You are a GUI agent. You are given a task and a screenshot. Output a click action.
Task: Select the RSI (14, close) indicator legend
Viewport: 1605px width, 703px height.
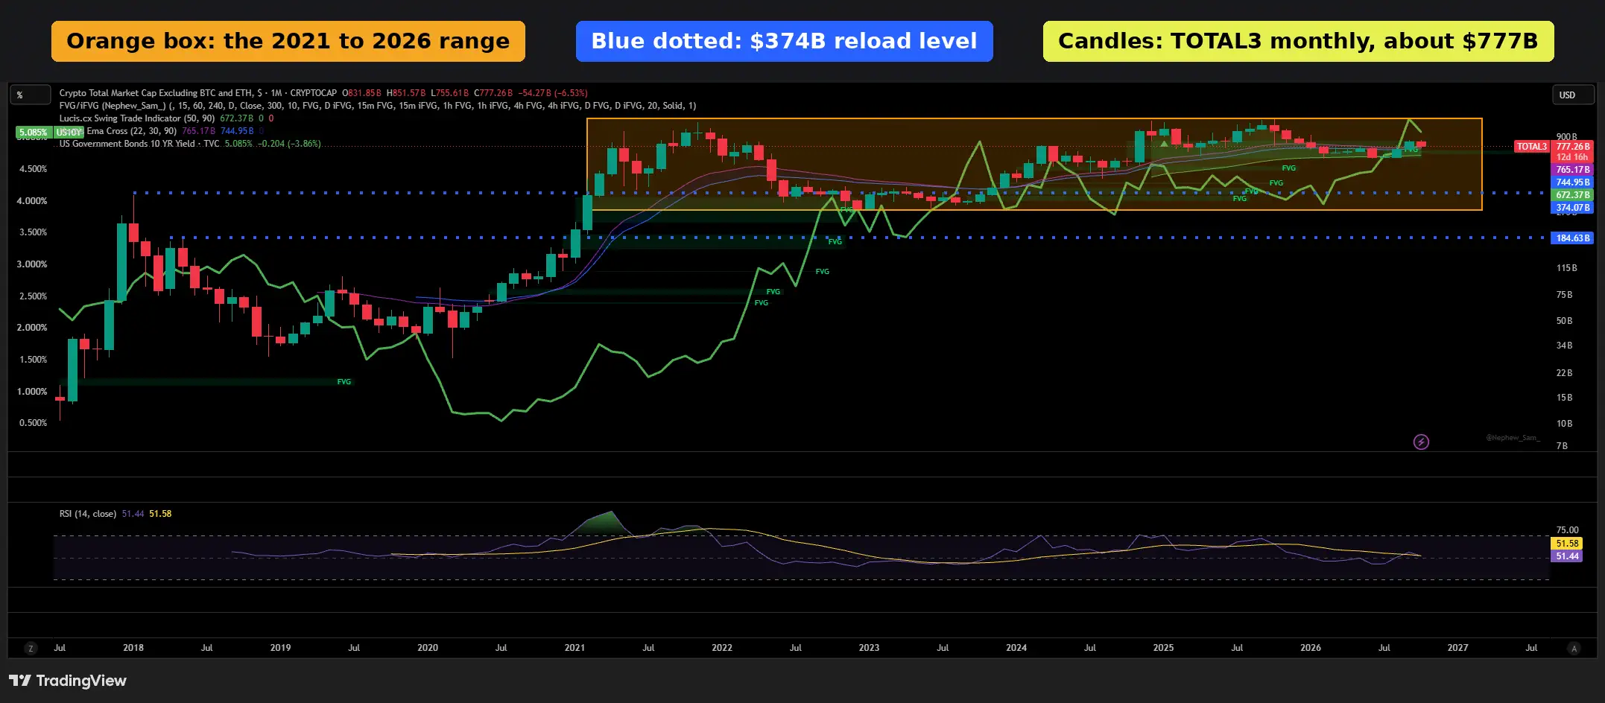pos(88,514)
